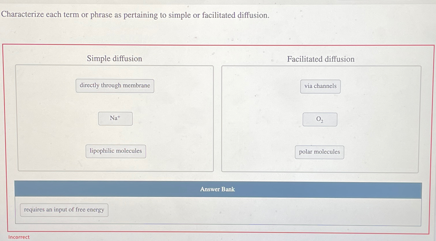The width and height of the screenshot is (436, 241).
Task: Select the "lipophilic molecules" token
Action: 116,151
